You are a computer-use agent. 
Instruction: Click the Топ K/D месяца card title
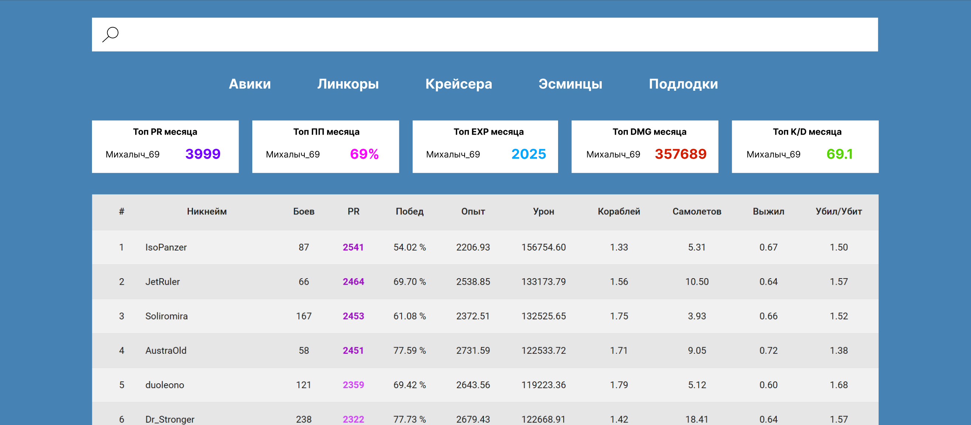pyautogui.click(x=807, y=132)
